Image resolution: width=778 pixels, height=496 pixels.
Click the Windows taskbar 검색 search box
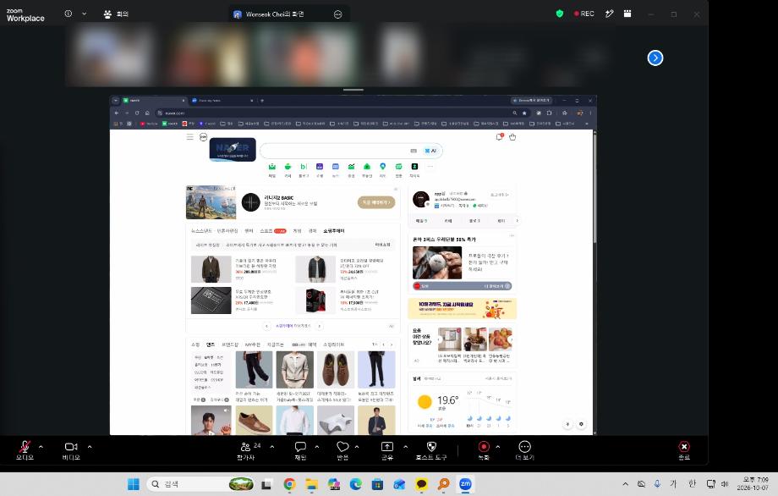[x=200, y=484]
